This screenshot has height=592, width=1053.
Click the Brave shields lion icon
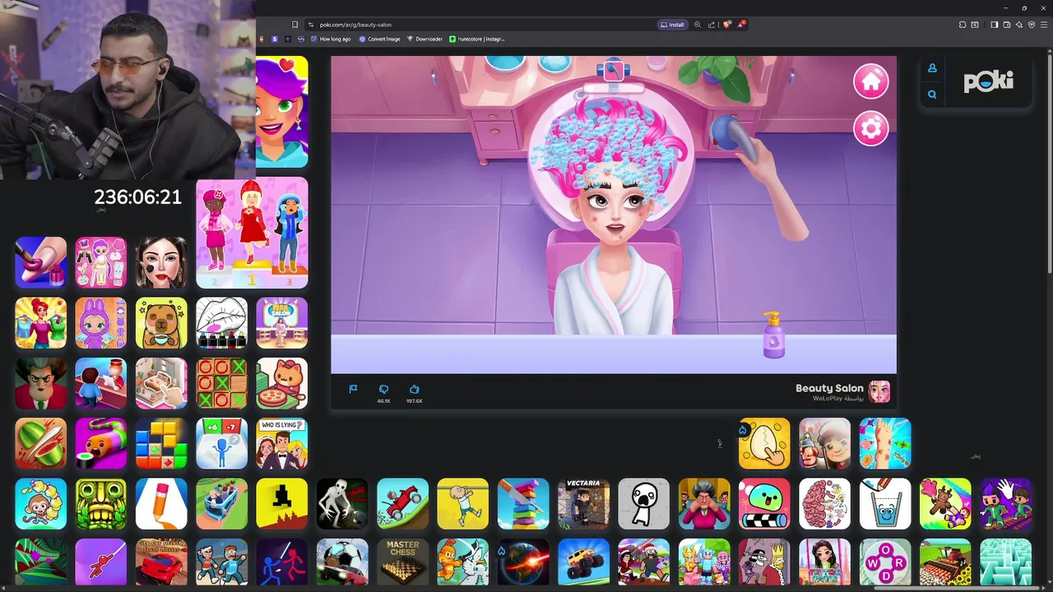click(726, 25)
